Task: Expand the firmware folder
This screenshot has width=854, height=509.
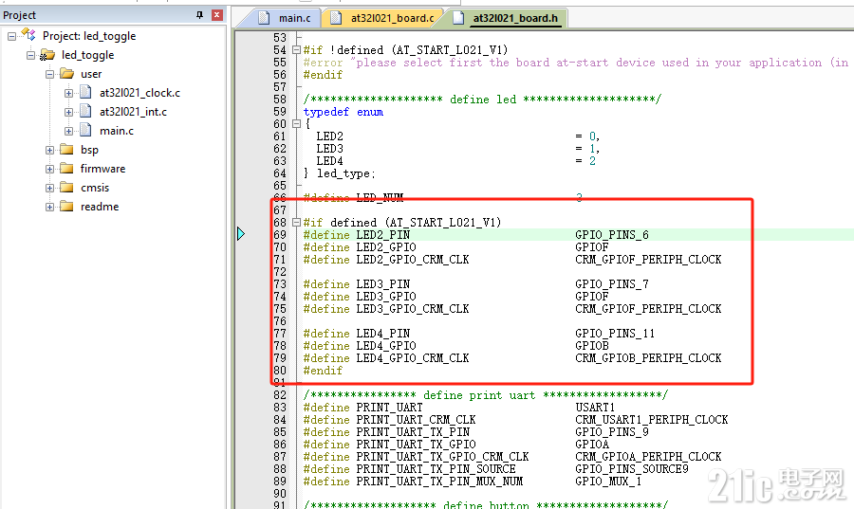Action: (49, 169)
